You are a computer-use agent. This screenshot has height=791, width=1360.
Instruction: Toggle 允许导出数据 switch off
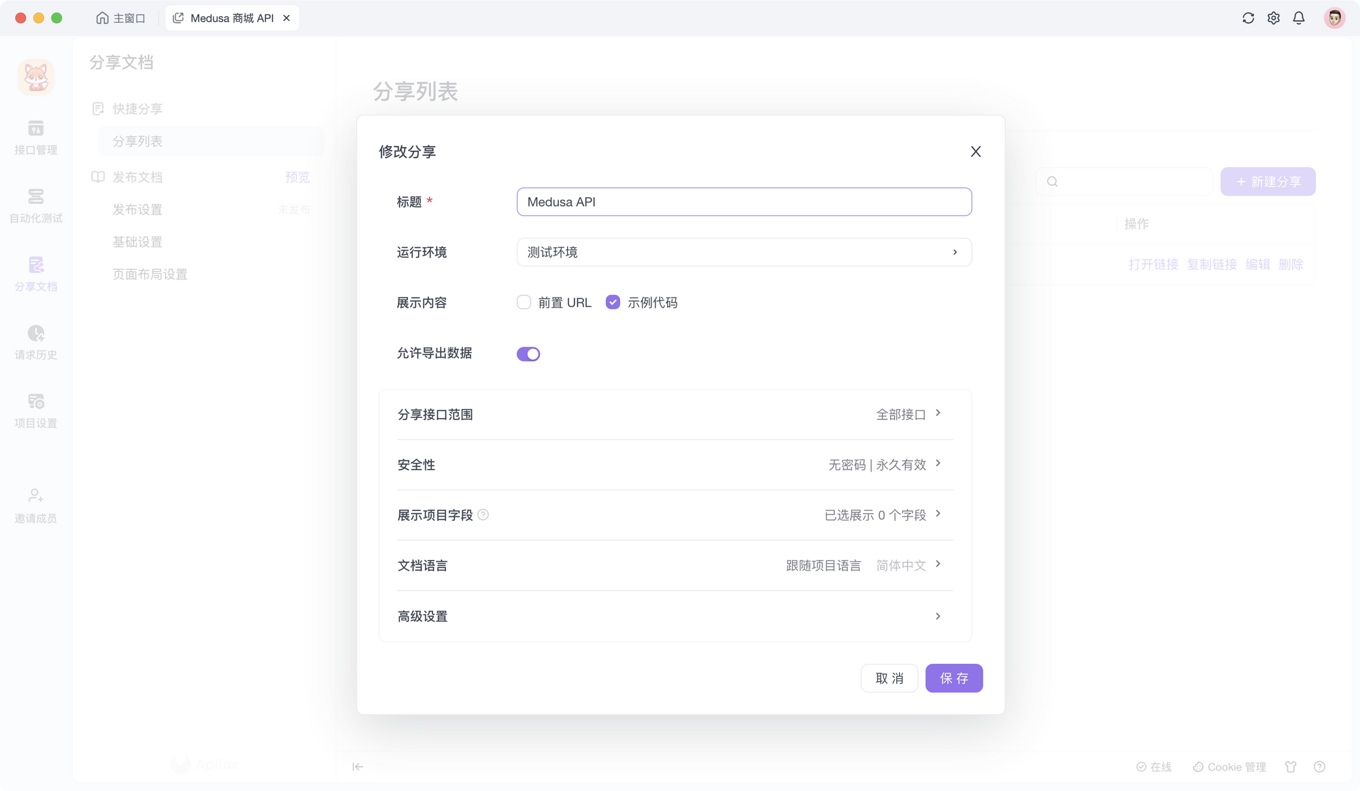pos(528,354)
